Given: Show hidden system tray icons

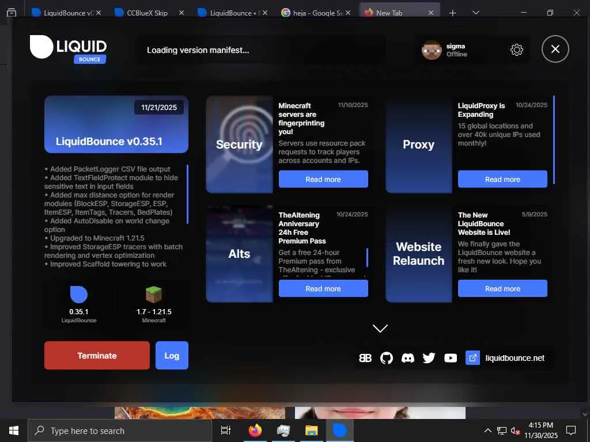Looking at the screenshot, I should coord(487,430).
